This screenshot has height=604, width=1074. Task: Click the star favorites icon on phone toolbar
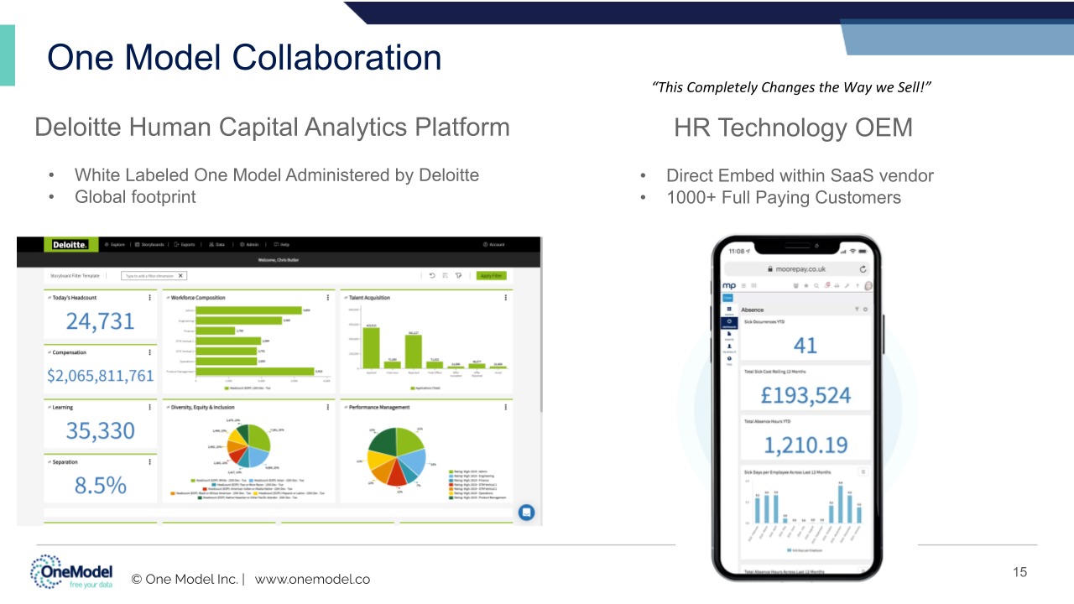point(806,285)
